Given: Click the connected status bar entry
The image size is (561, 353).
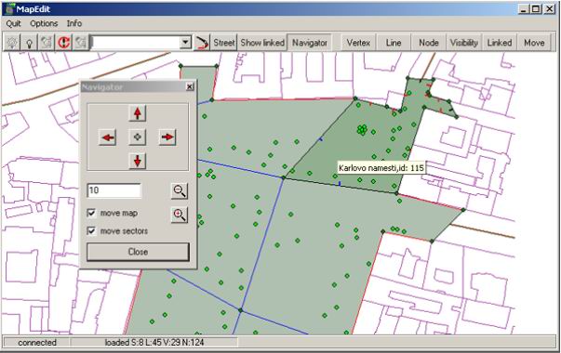Looking at the screenshot, I should 37,342.
